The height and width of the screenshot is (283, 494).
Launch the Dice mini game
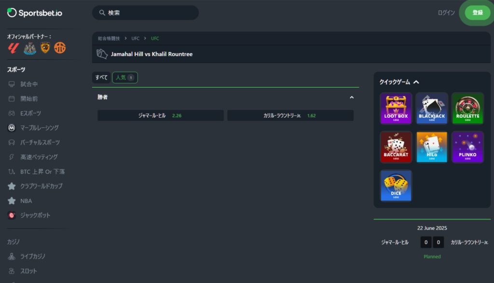click(396, 186)
